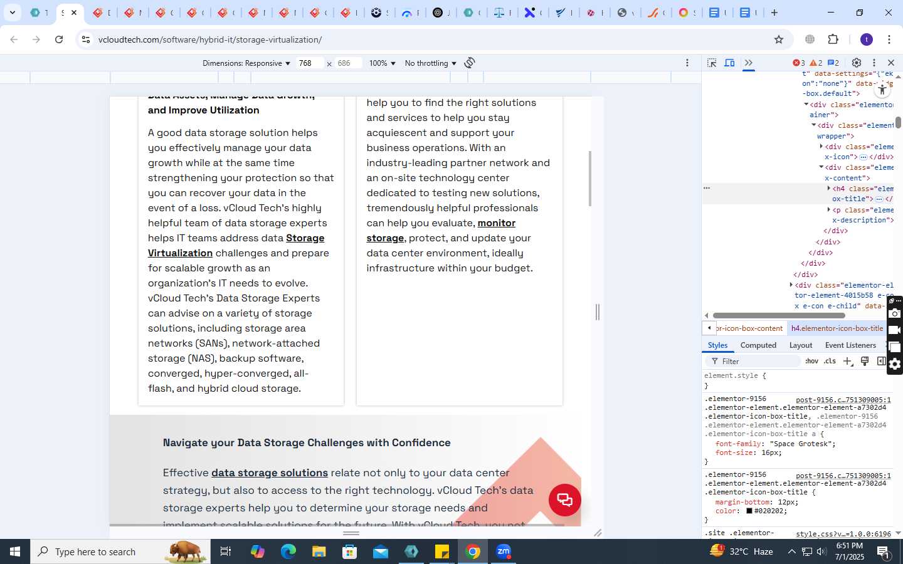Expand the div elementor-element-4015b58 node
The height and width of the screenshot is (564, 903).
click(x=791, y=285)
